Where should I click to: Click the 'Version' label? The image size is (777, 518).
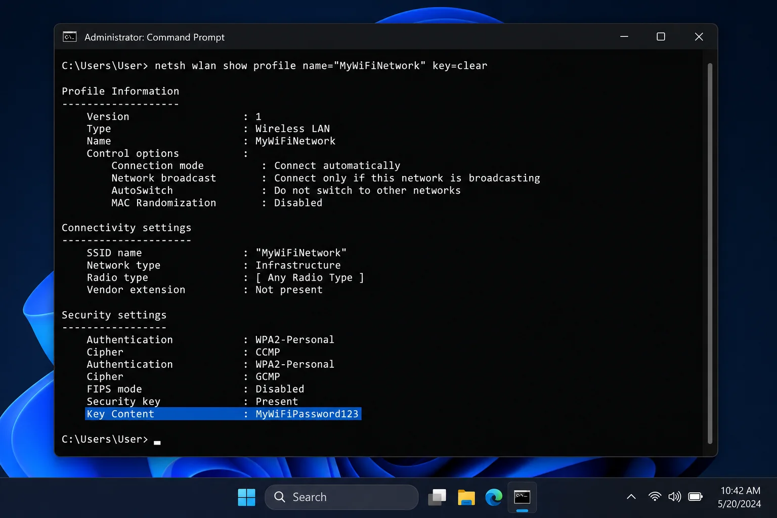tap(108, 117)
